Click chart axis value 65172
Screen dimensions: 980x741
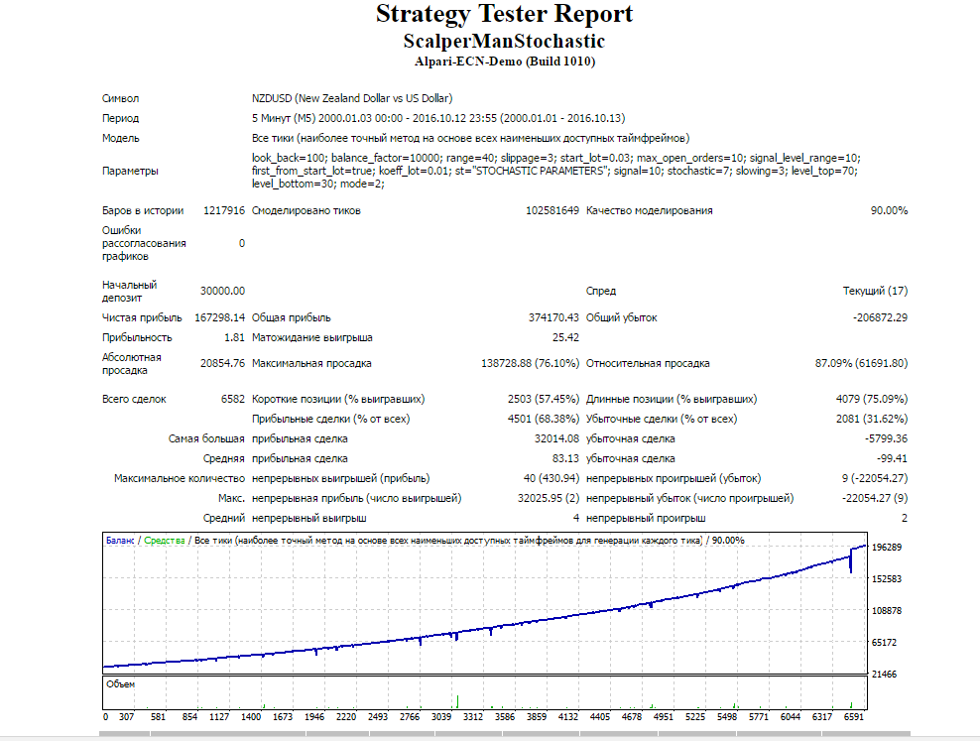pos(884,642)
